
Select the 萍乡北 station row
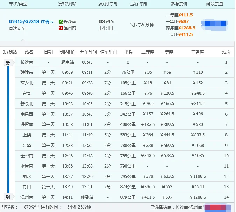(x=125, y=83)
